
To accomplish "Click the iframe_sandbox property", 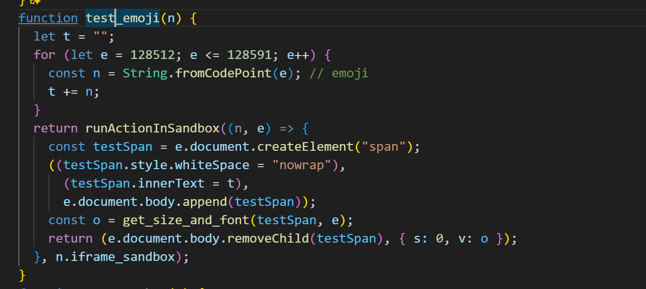I will click(123, 257).
